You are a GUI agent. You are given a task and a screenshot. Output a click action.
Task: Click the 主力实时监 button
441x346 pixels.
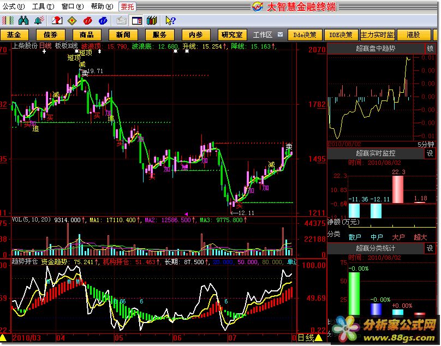pos(378,35)
